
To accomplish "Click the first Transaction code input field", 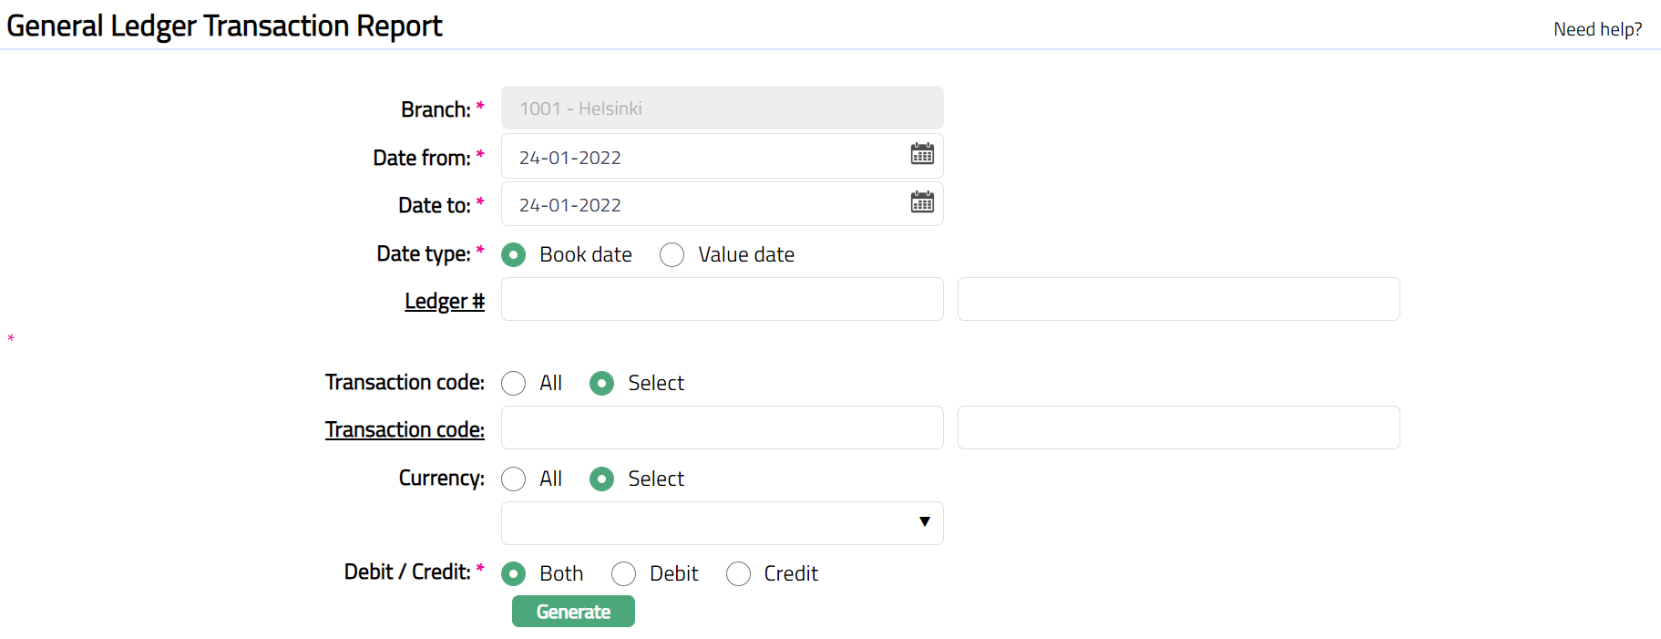I will click(x=723, y=428).
